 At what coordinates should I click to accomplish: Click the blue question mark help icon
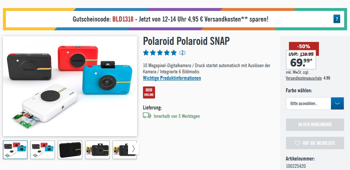click(336, 19)
